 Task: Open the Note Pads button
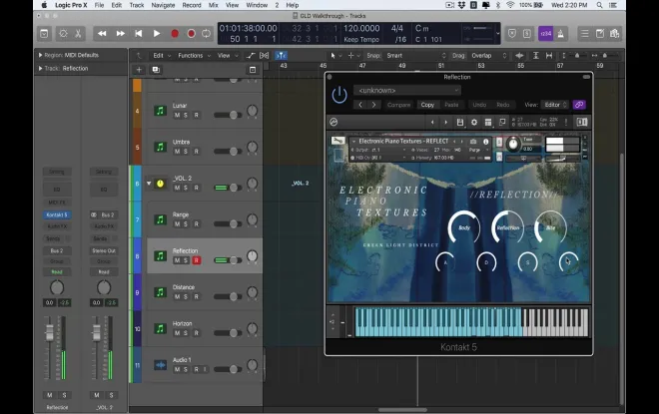(x=600, y=34)
